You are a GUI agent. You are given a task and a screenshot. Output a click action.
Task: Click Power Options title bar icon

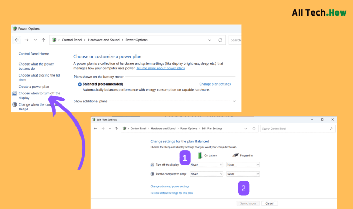tap(15, 29)
